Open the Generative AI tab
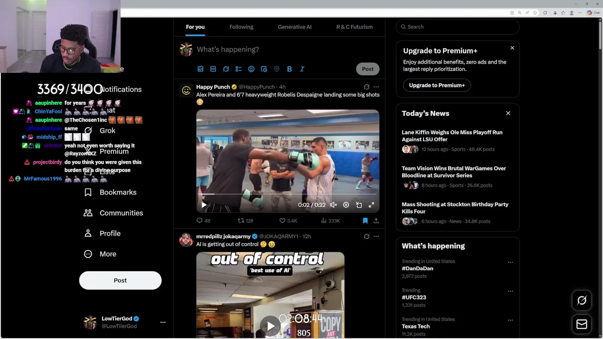The height and width of the screenshot is (339, 603). tap(294, 27)
